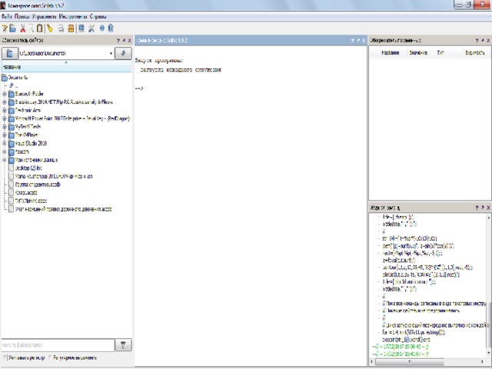This screenshot has width=492, height=369.
Task: Open the Help browser toolbar icon
Action: pos(111,28)
